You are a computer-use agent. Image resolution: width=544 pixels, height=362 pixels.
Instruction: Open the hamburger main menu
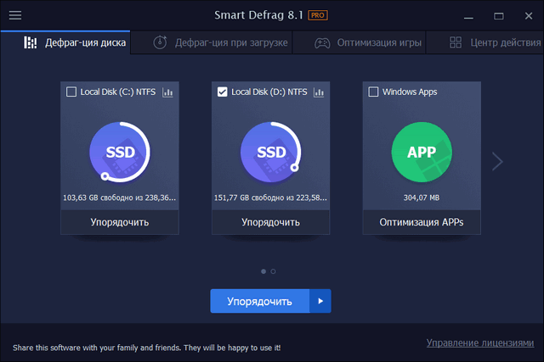tap(15, 15)
